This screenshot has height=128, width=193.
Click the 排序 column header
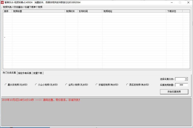pos(7,11)
